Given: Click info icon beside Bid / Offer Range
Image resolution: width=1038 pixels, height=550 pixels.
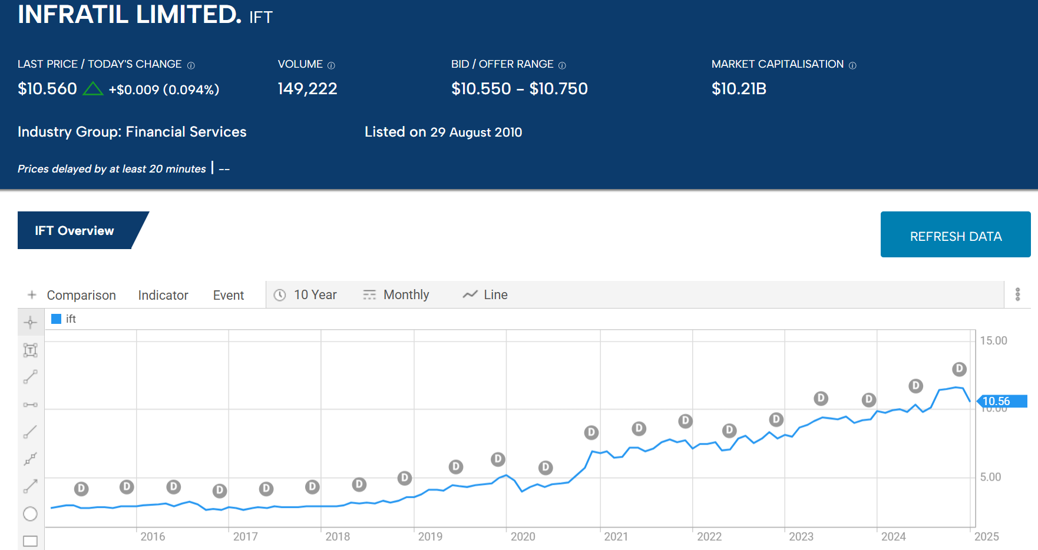Looking at the screenshot, I should tap(562, 65).
